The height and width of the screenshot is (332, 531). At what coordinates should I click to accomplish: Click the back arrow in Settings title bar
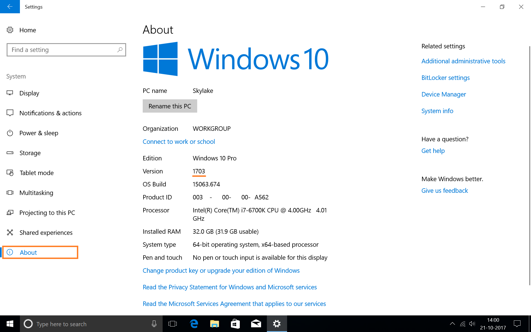(10, 7)
